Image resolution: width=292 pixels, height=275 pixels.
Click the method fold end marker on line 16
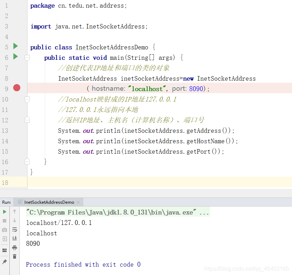tap(27, 161)
